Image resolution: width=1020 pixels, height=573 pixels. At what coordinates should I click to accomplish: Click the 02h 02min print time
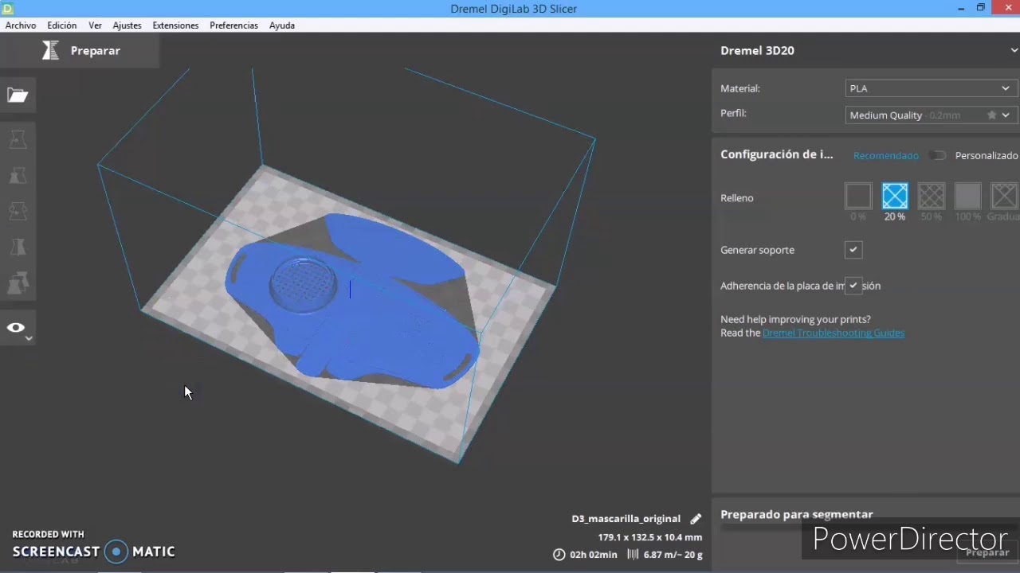tap(593, 555)
